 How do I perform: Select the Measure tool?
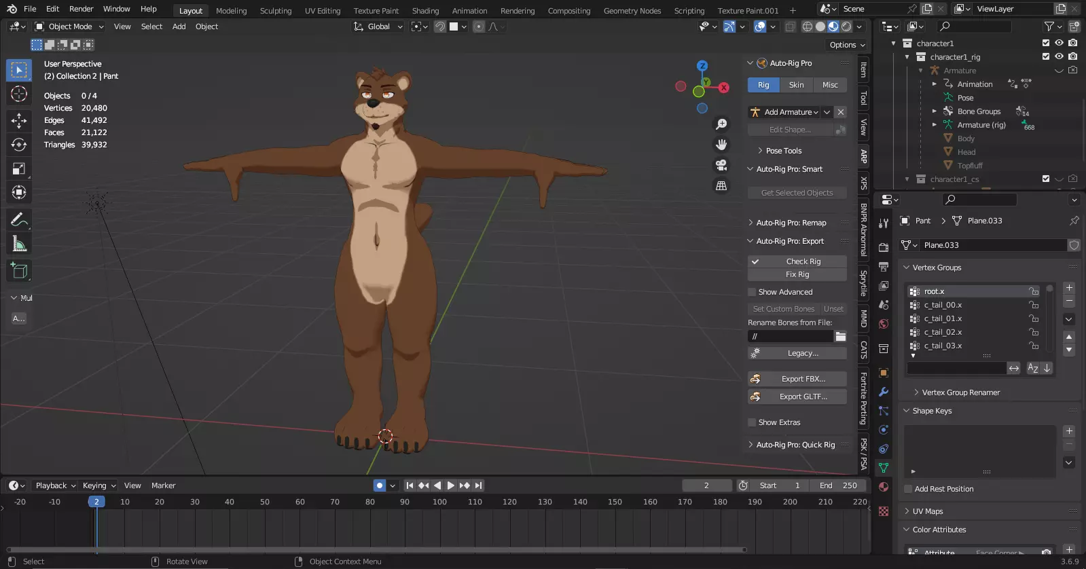click(x=19, y=244)
